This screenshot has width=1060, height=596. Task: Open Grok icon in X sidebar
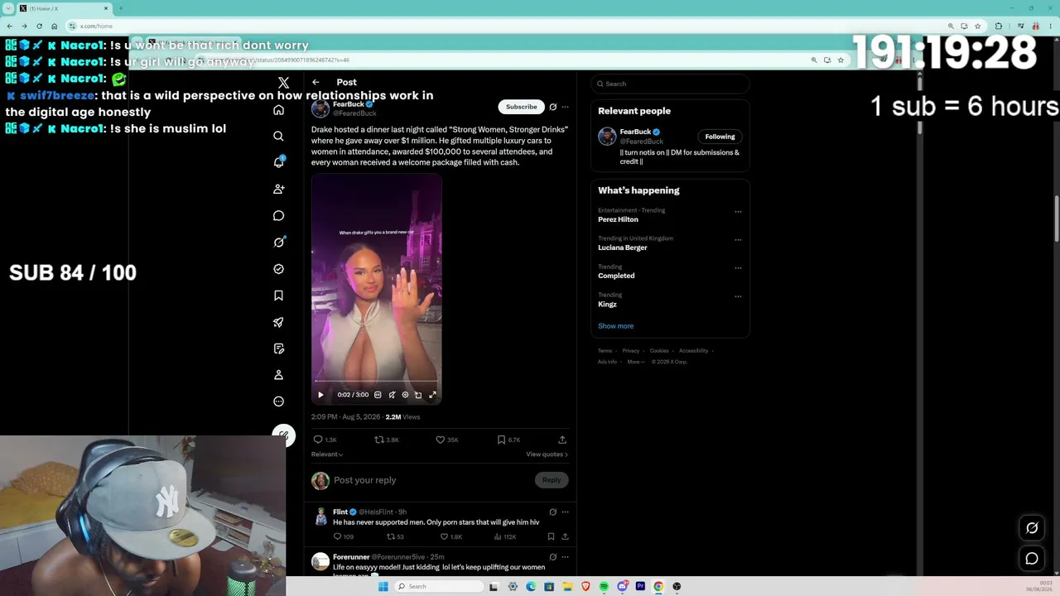pos(279,243)
